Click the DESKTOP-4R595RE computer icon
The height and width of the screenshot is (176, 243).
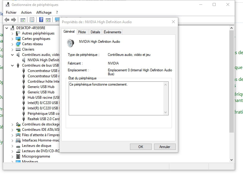tap(12, 28)
